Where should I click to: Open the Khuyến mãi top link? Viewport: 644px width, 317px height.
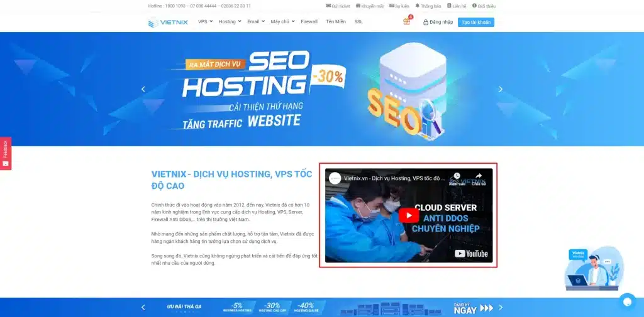pos(369,6)
